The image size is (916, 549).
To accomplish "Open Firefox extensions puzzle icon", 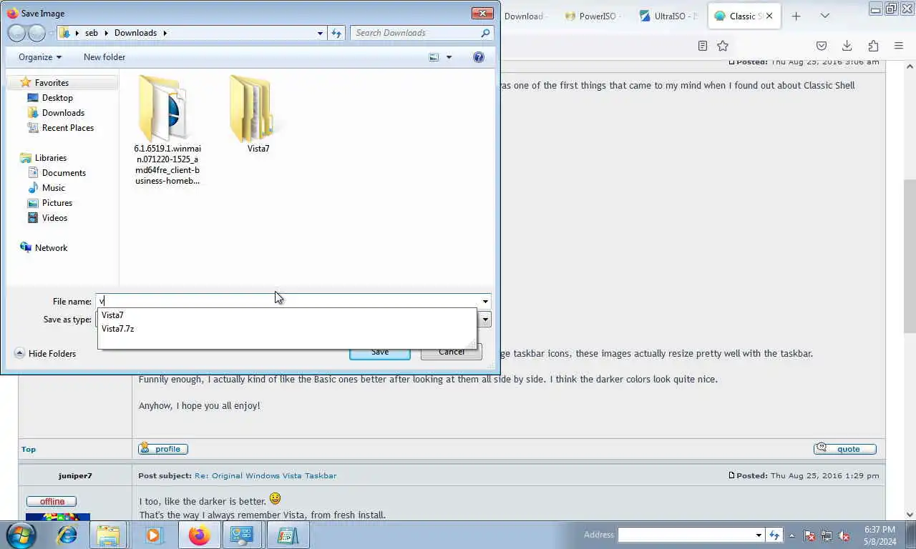I will pyautogui.click(x=873, y=46).
